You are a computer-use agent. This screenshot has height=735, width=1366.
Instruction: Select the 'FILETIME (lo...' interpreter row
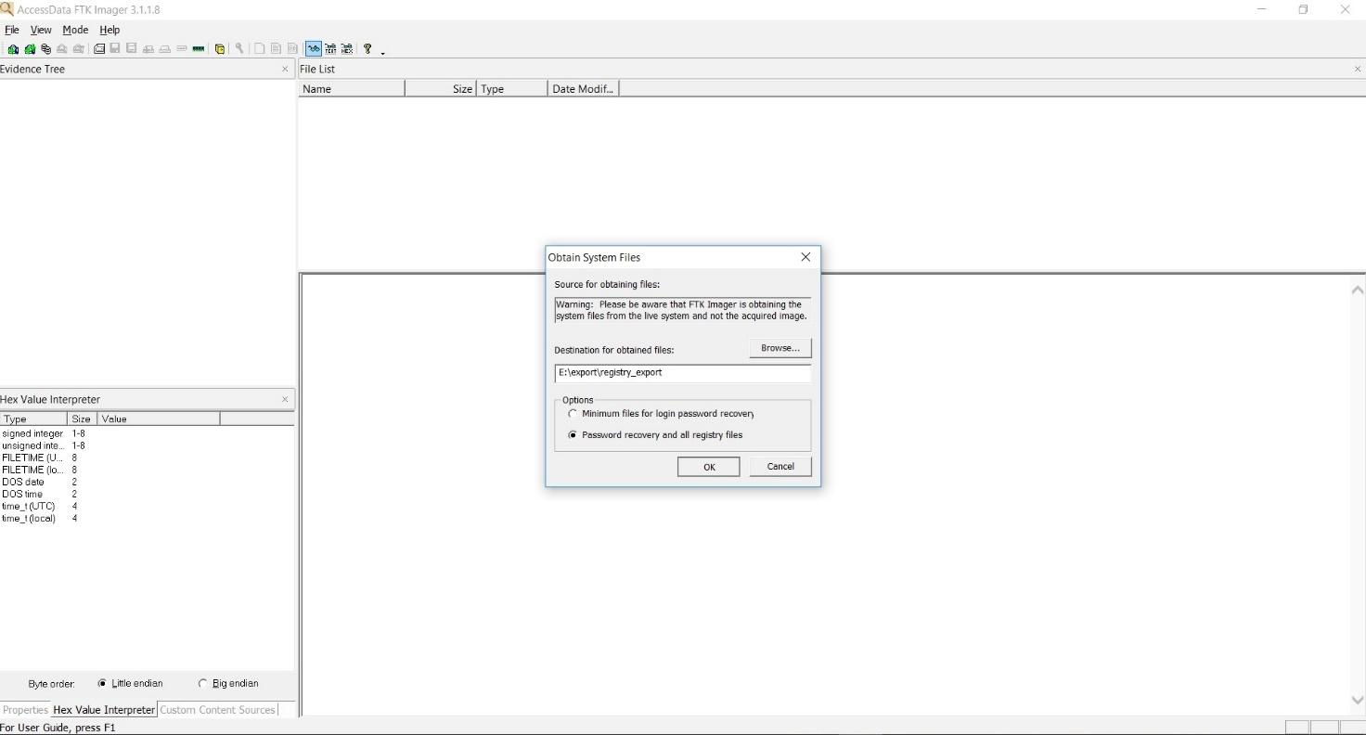[x=147, y=470]
